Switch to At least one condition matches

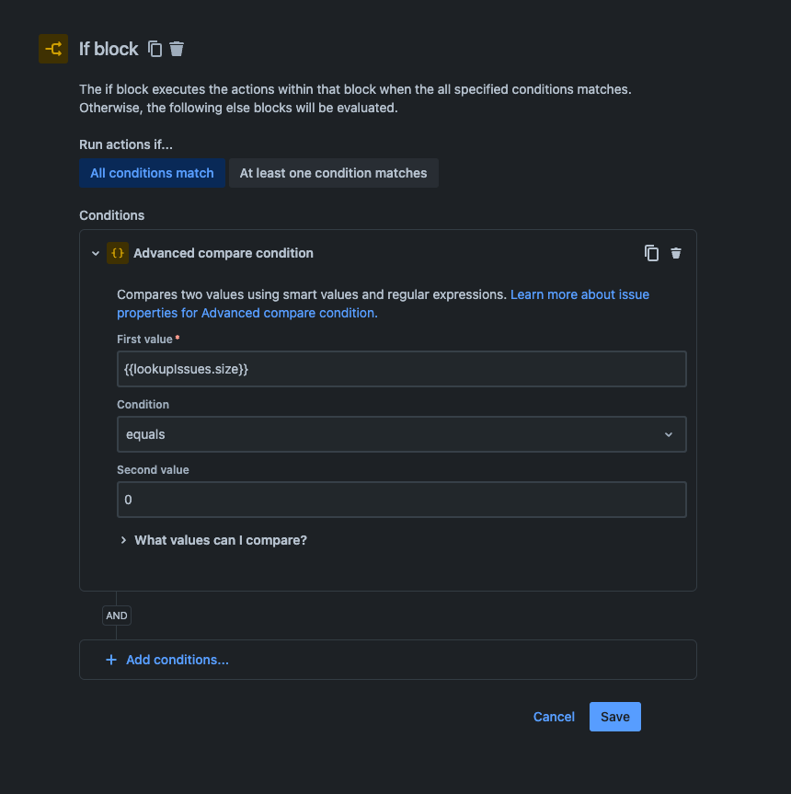[333, 173]
